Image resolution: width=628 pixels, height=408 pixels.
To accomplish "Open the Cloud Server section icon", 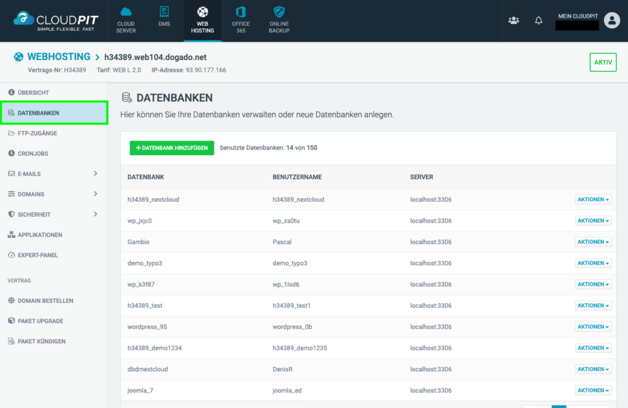I will click(x=126, y=20).
